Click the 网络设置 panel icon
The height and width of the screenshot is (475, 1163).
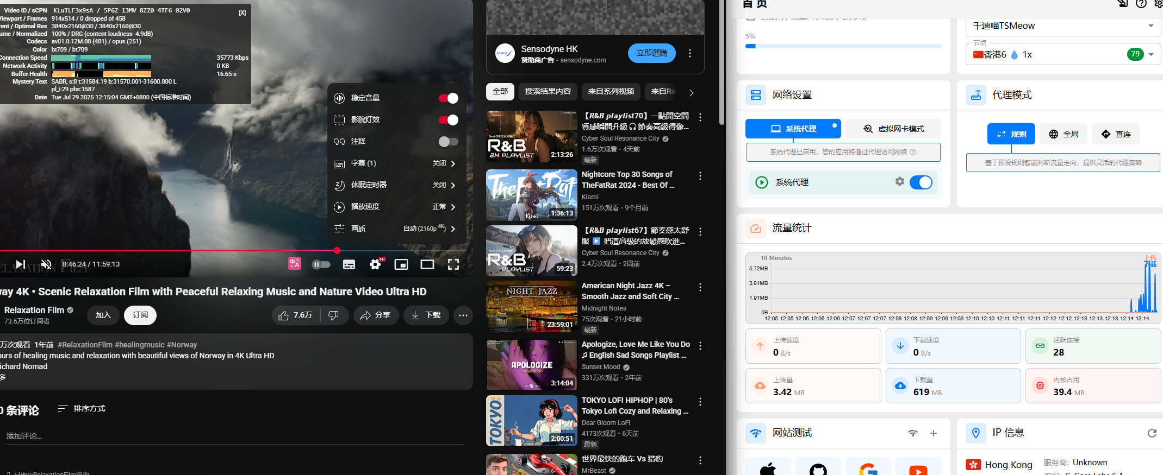[x=756, y=95]
